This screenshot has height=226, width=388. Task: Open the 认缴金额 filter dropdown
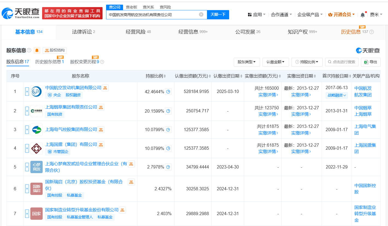276,62
